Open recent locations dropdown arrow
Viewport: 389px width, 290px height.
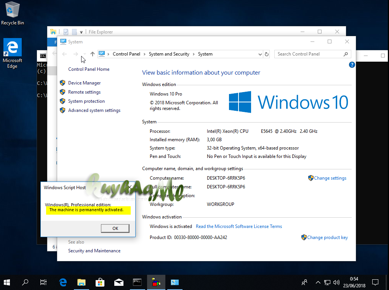[85, 54]
